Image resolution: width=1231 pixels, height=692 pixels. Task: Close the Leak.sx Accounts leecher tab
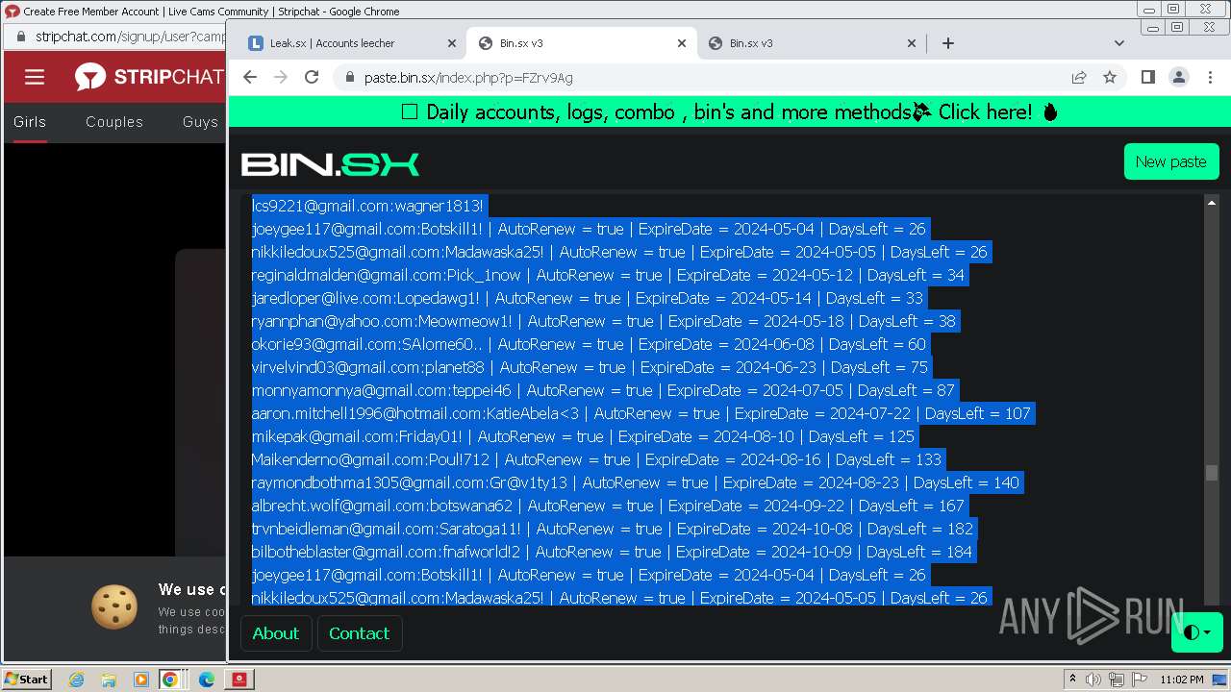pos(452,43)
